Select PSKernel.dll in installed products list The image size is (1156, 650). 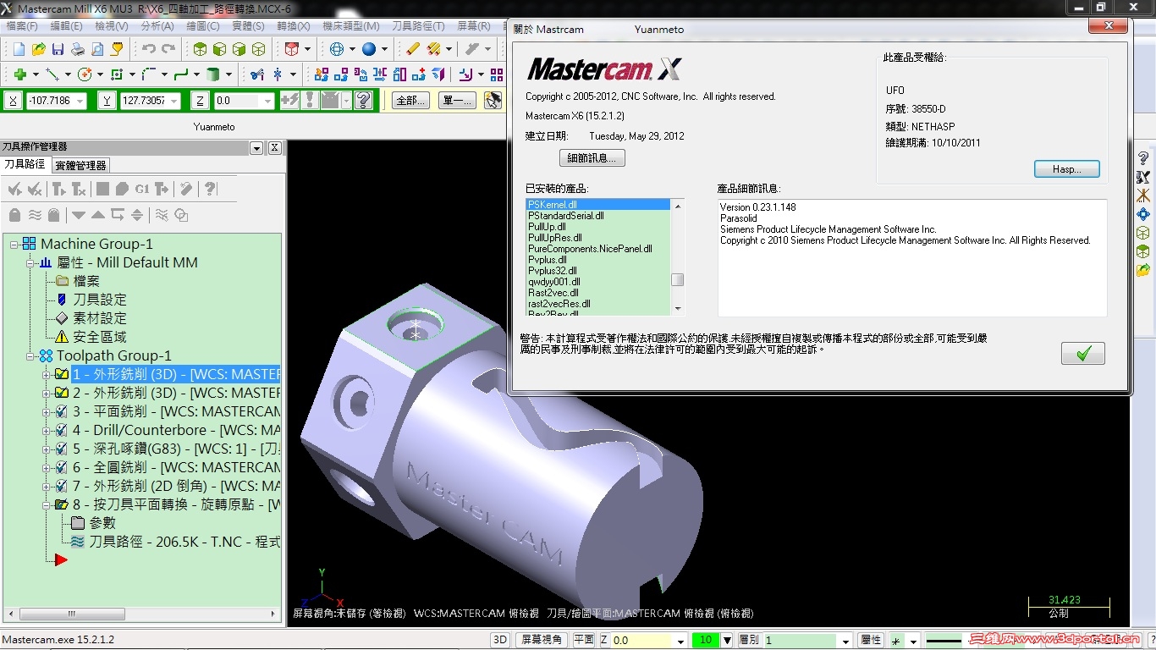coord(598,205)
